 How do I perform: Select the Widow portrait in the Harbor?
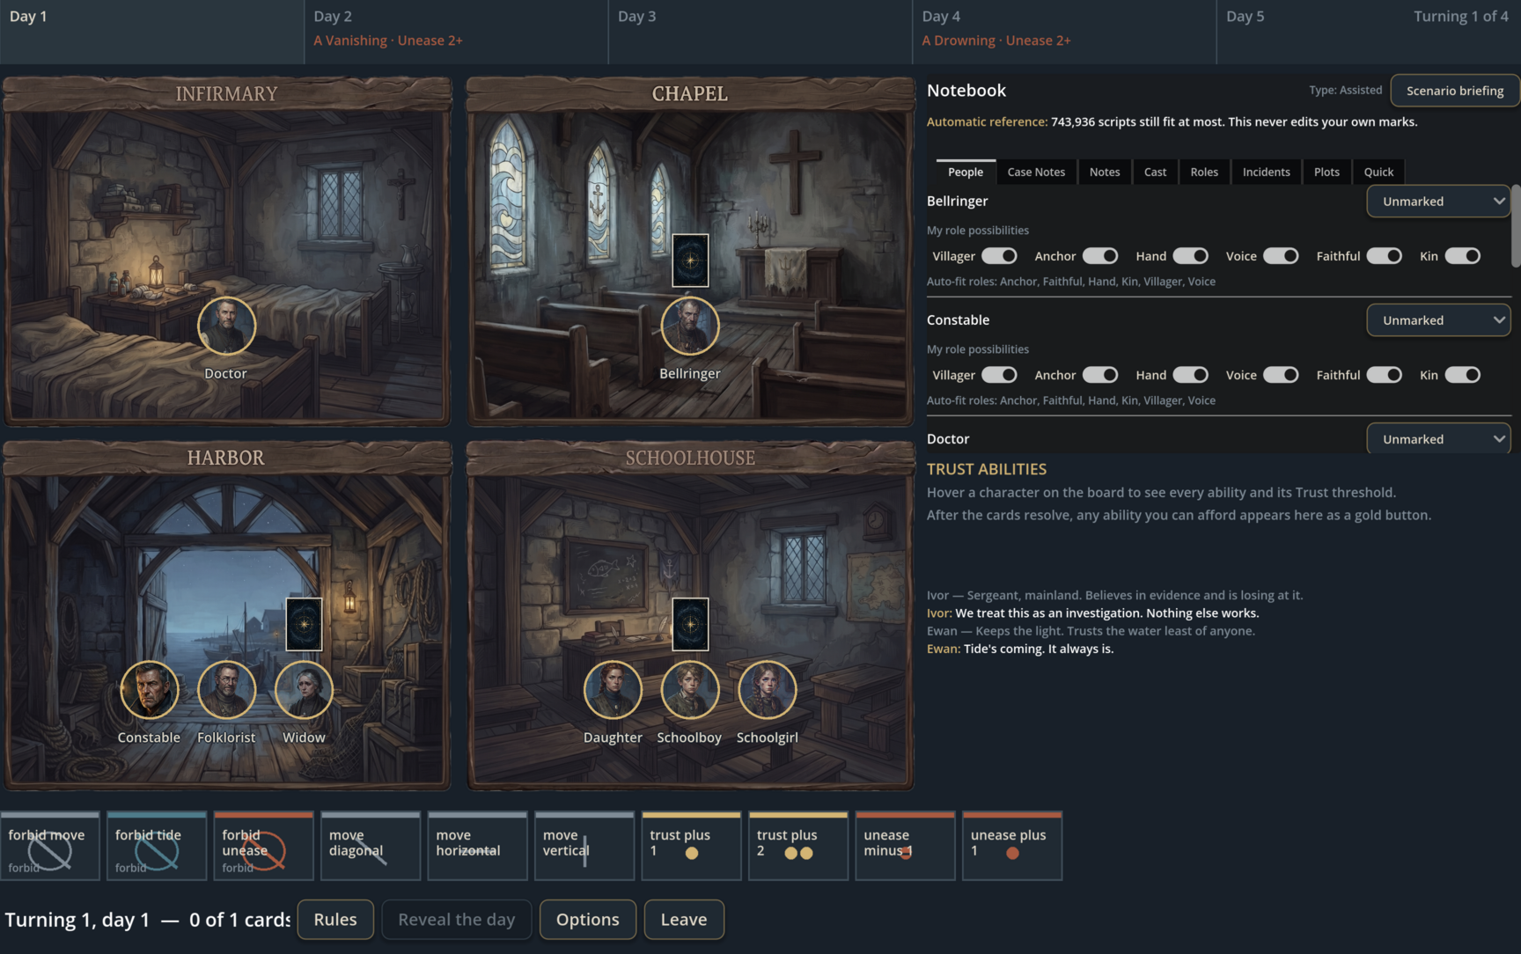coord(304,690)
